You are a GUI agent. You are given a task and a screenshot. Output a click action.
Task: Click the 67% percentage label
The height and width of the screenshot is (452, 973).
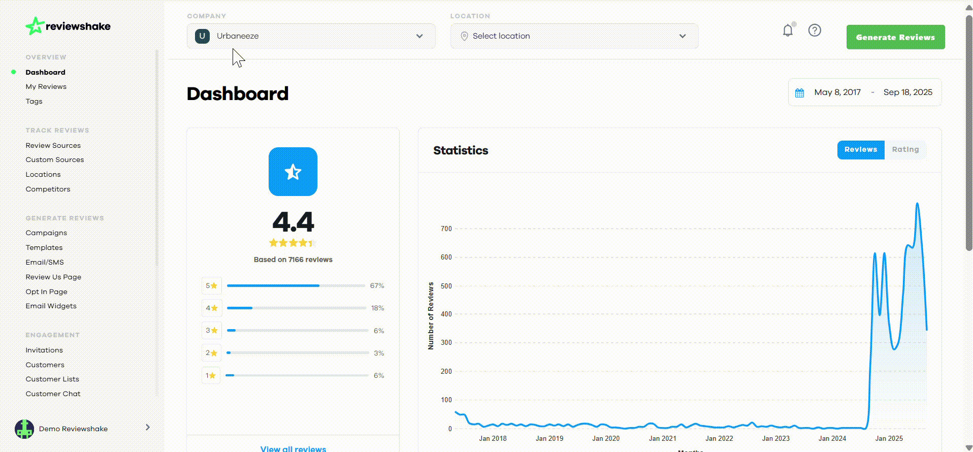(x=377, y=285)
